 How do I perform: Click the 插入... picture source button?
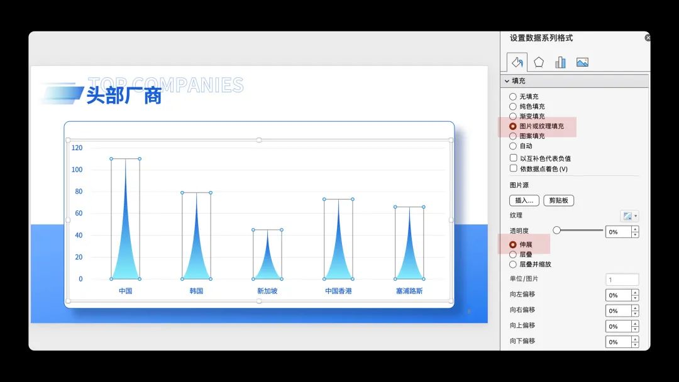pyautogui.click(x=524, y=200)
